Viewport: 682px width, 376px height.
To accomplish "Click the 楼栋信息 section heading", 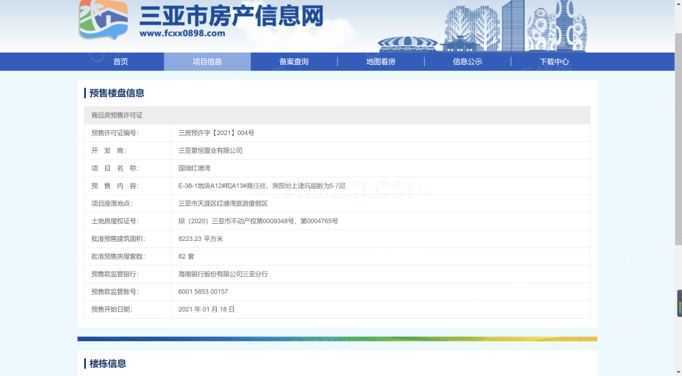I will click(x=108, y=364).
